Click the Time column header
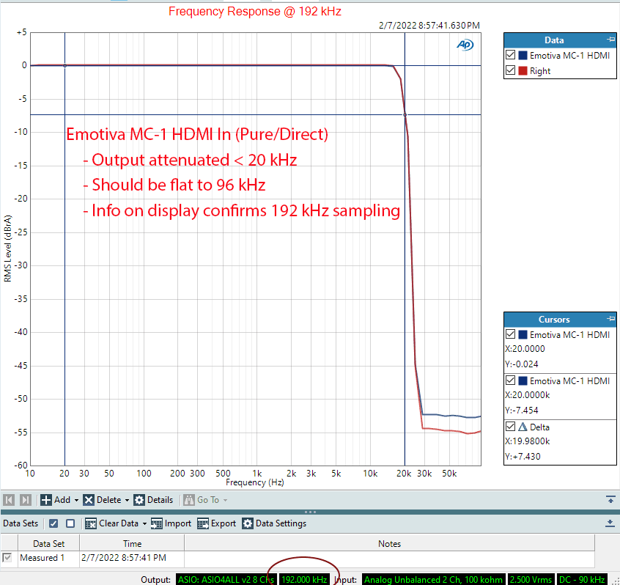Viewport: 620px width, 585px height. pyautogui.click(x=132, y=543)
